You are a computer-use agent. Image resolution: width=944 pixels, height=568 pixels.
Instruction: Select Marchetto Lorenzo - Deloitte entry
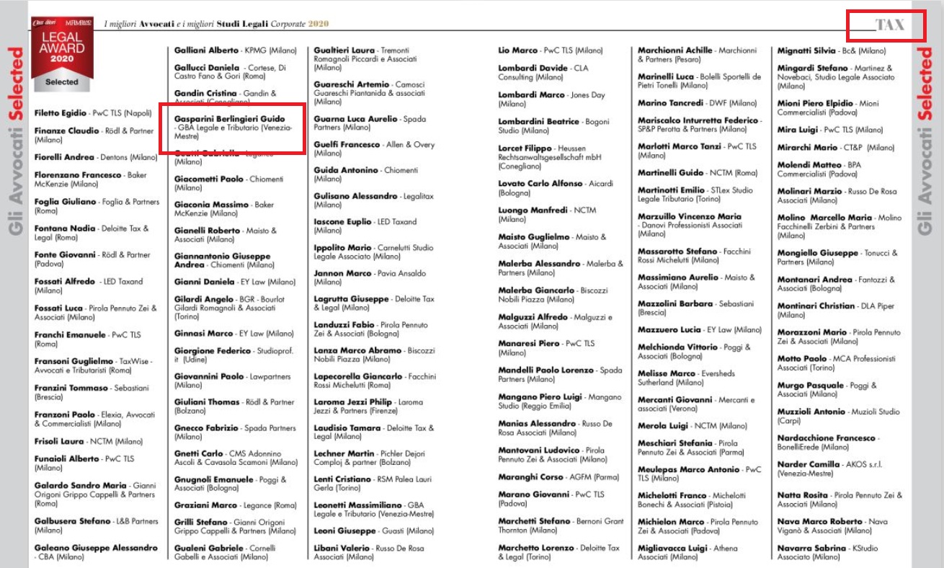coord(559,553)
